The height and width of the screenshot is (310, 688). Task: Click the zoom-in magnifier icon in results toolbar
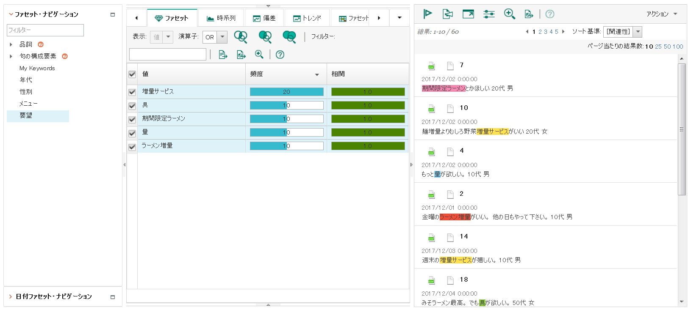(x=509, y=14)
